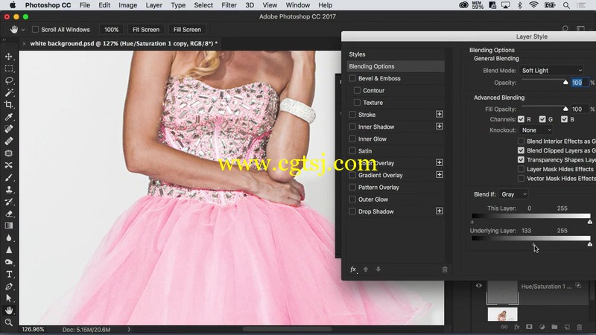
Task: Enable Satin effect checkbox
Action: click(x=352, y=151)
